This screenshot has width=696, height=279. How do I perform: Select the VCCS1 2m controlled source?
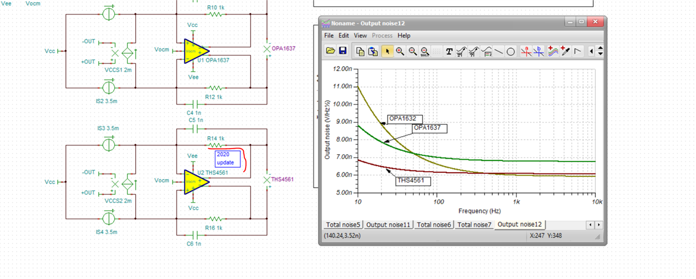(x=127, y=53)
